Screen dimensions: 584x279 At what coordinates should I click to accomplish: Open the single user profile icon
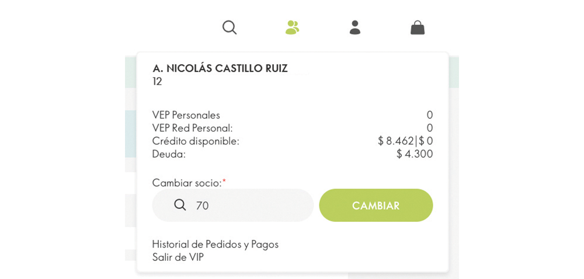[x=354, y=27]
